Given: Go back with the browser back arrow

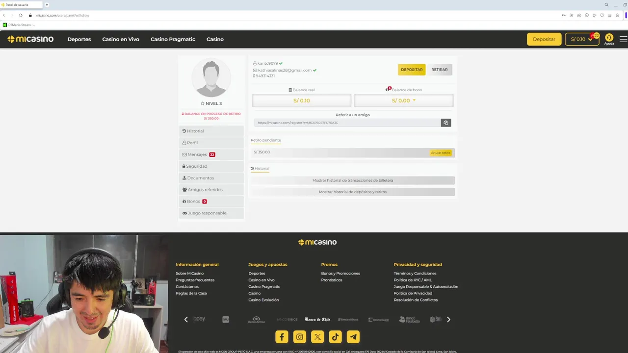Looking at the screenshot, I should pyautogui.click(x=4, y=15).
